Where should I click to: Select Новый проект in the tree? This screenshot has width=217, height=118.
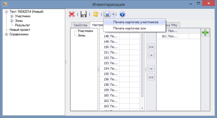(x=20, y=30)
